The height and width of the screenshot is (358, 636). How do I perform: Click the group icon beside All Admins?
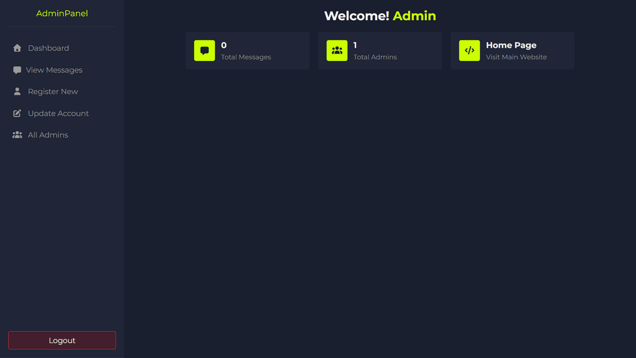pyautogui.click(x=17, y=135)
